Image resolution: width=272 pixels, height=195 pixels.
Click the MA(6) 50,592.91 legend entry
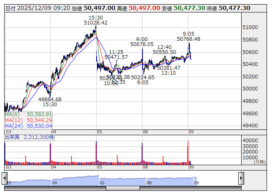click(28, 115)
